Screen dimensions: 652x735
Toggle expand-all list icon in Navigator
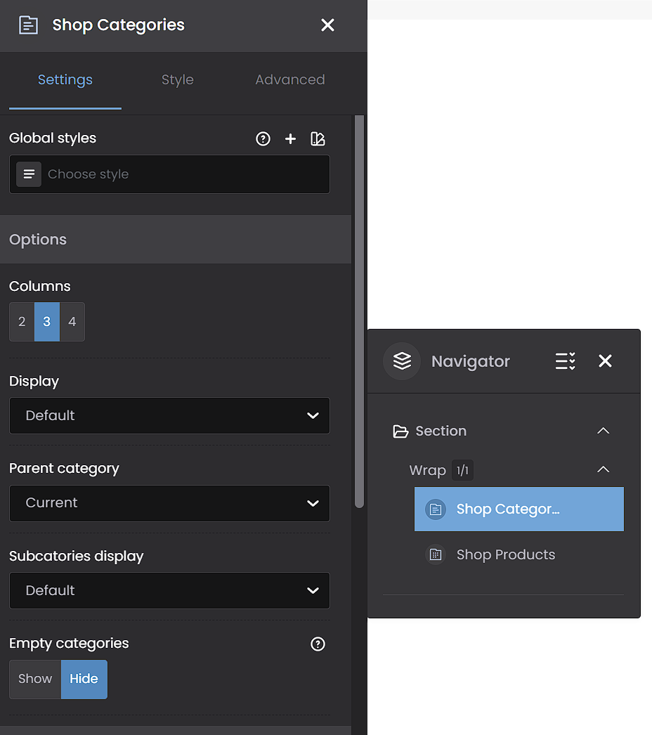click(x=566, y=361)
